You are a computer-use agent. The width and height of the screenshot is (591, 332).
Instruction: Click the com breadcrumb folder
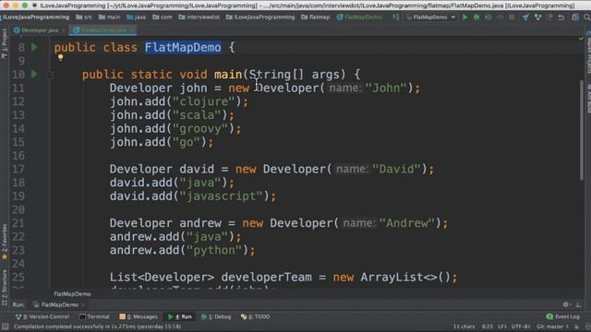pyautogui.click(x=163, y=18)
